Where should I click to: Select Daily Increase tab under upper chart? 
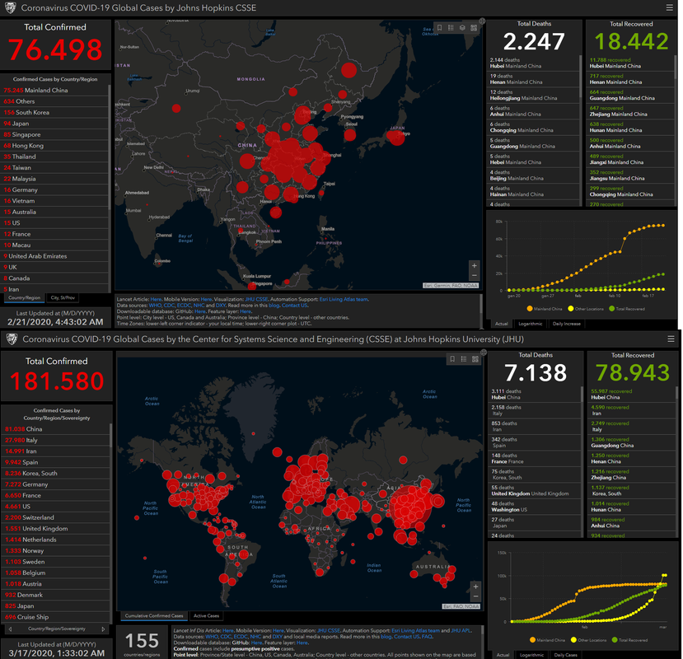tap(566, 324)
